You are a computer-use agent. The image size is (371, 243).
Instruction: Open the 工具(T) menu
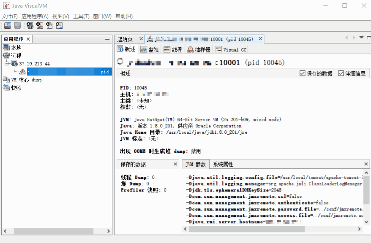81,16
